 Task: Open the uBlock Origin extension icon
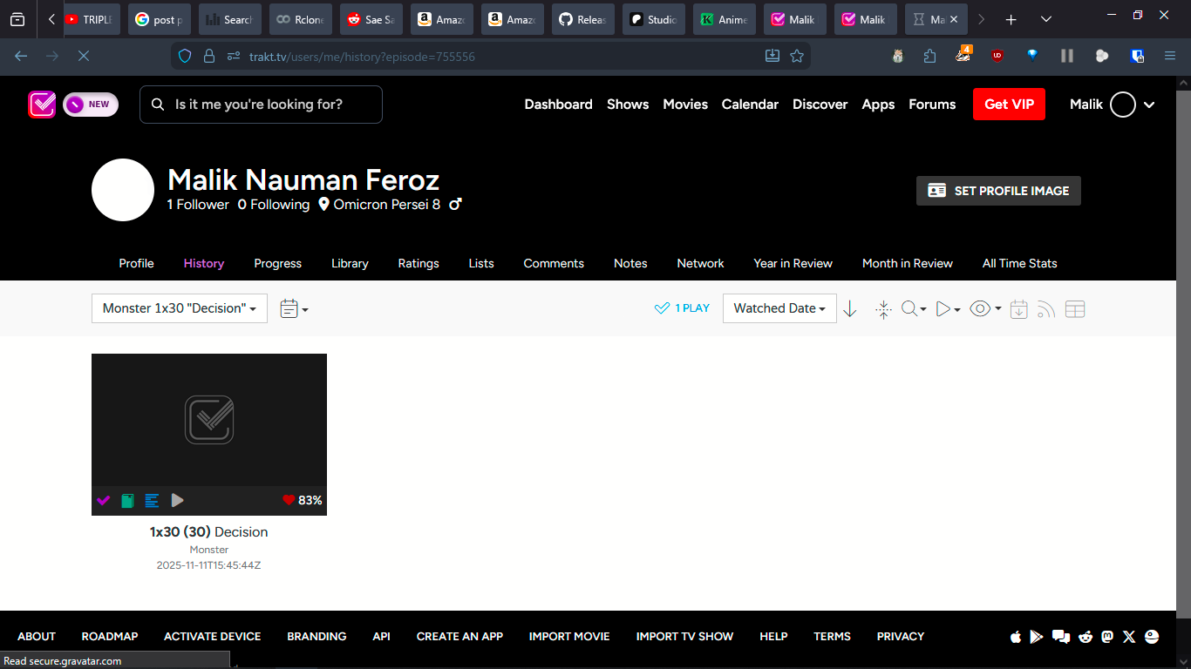[997, 56]
